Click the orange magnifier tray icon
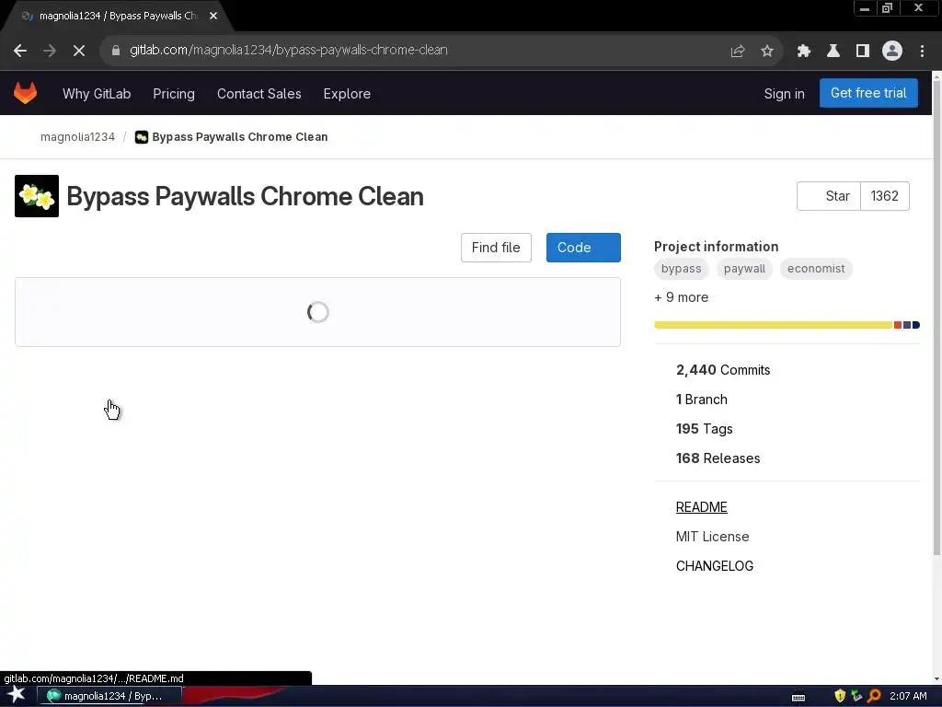This screenshot has width=942, height=707. tap(874, 696)
